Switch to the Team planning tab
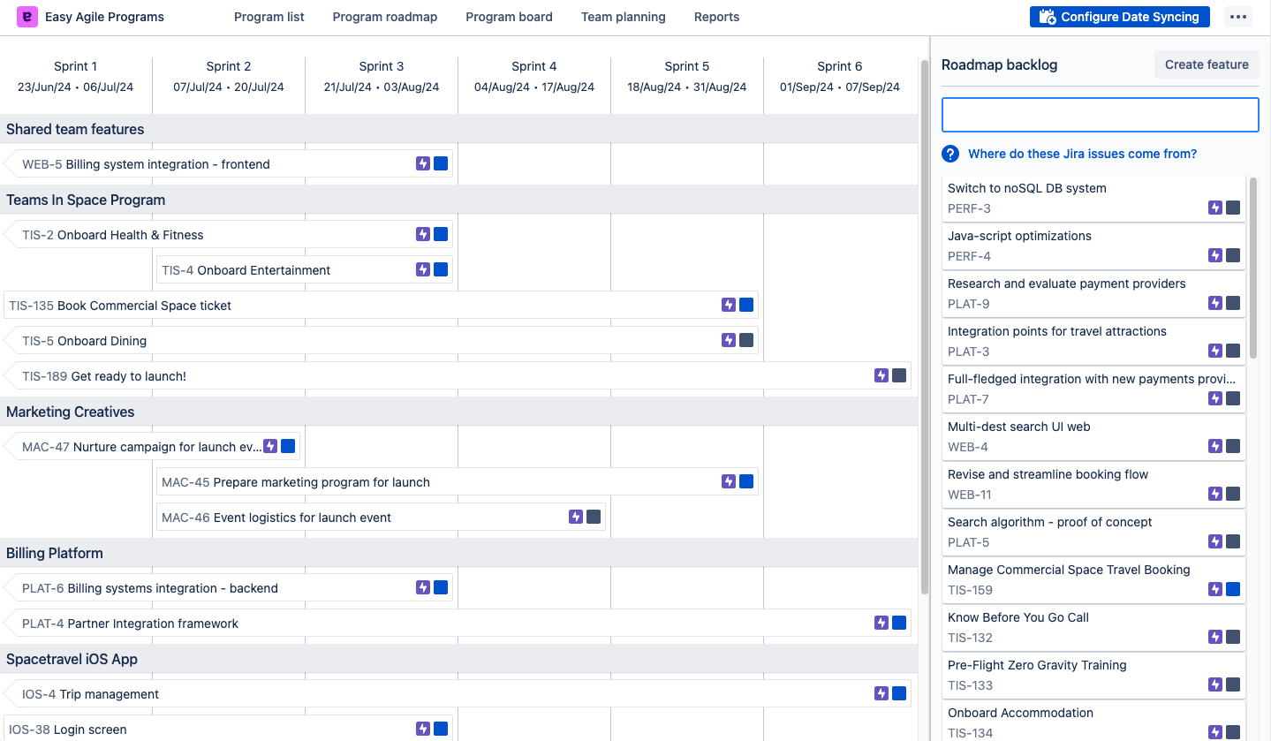The height and width of the screenshot is (741, 1271). (x=623, y=17)
